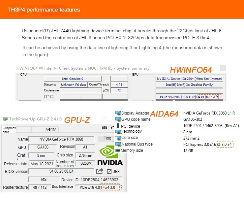Click the Display Adapter label
The width and height of the screenshot is (244, 198).
(135, 113)
